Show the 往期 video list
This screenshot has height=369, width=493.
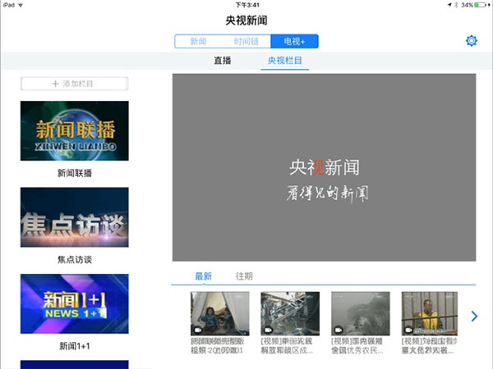244,276
